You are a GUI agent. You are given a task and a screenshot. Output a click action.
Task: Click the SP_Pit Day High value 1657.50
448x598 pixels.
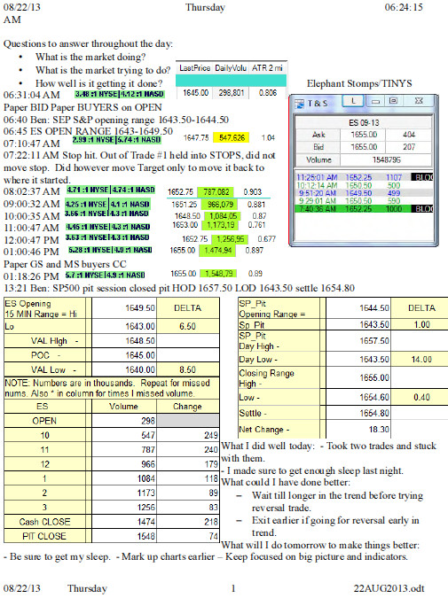[358, 340]
